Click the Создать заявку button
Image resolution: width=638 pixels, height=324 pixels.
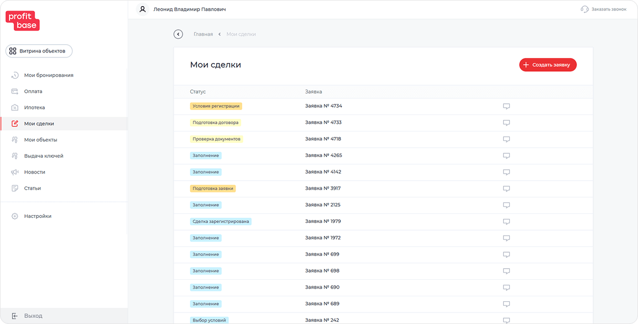(x=548, y=65)
